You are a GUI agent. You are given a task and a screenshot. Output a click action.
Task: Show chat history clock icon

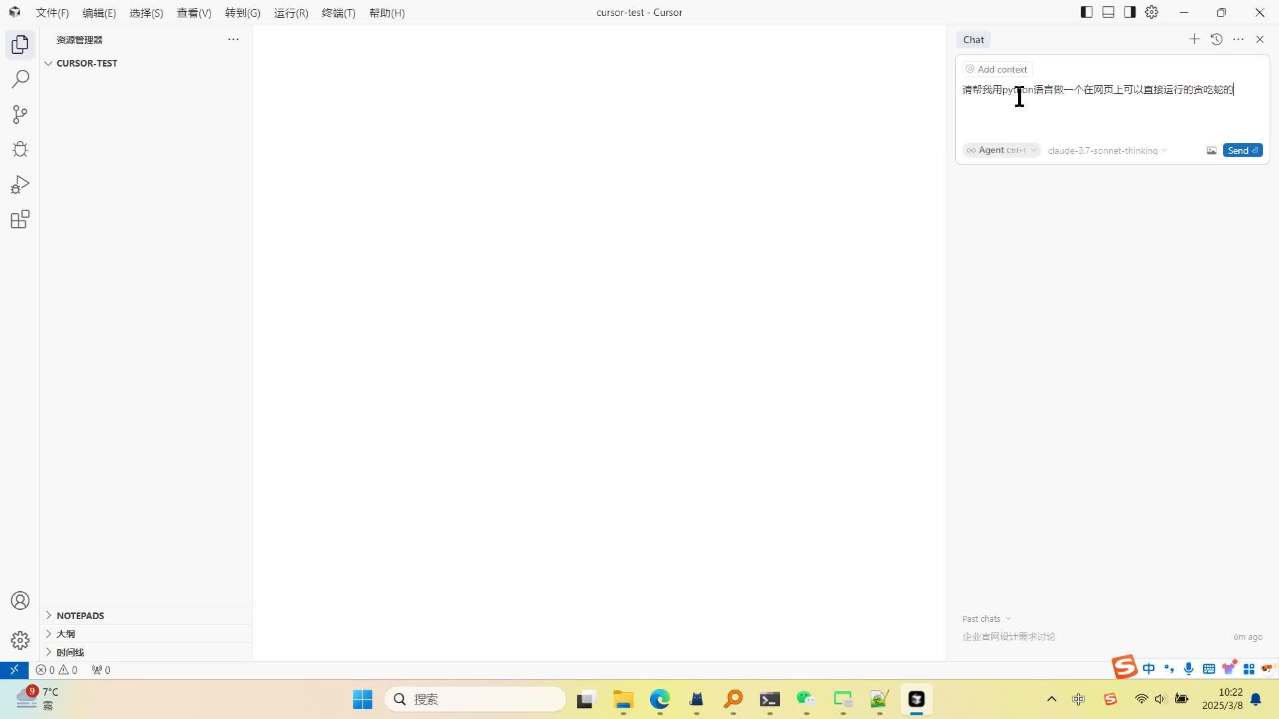click(1216, 39)
